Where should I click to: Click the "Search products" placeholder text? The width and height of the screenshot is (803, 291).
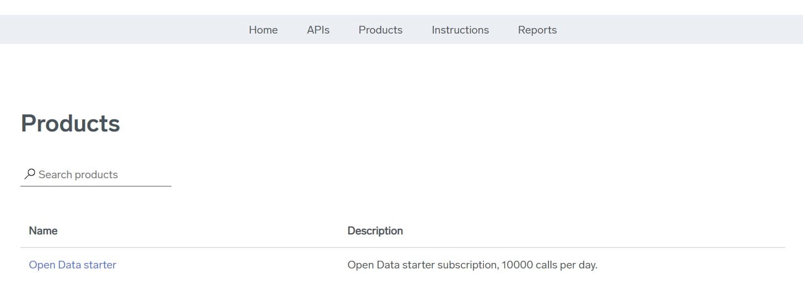coord(78,174)
